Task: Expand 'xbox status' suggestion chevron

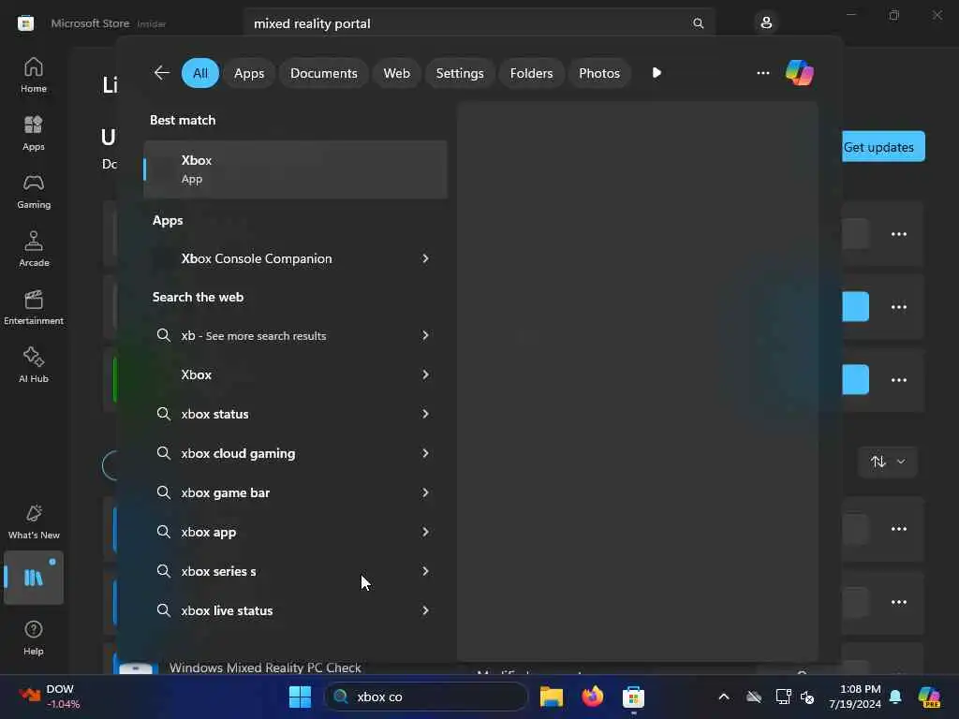Action: (x=425, y=414)
